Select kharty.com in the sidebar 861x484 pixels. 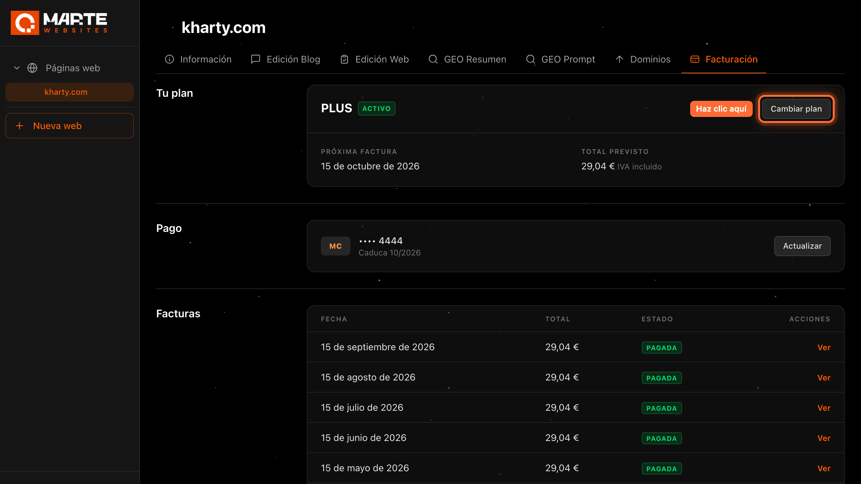(x=70, y=92)
